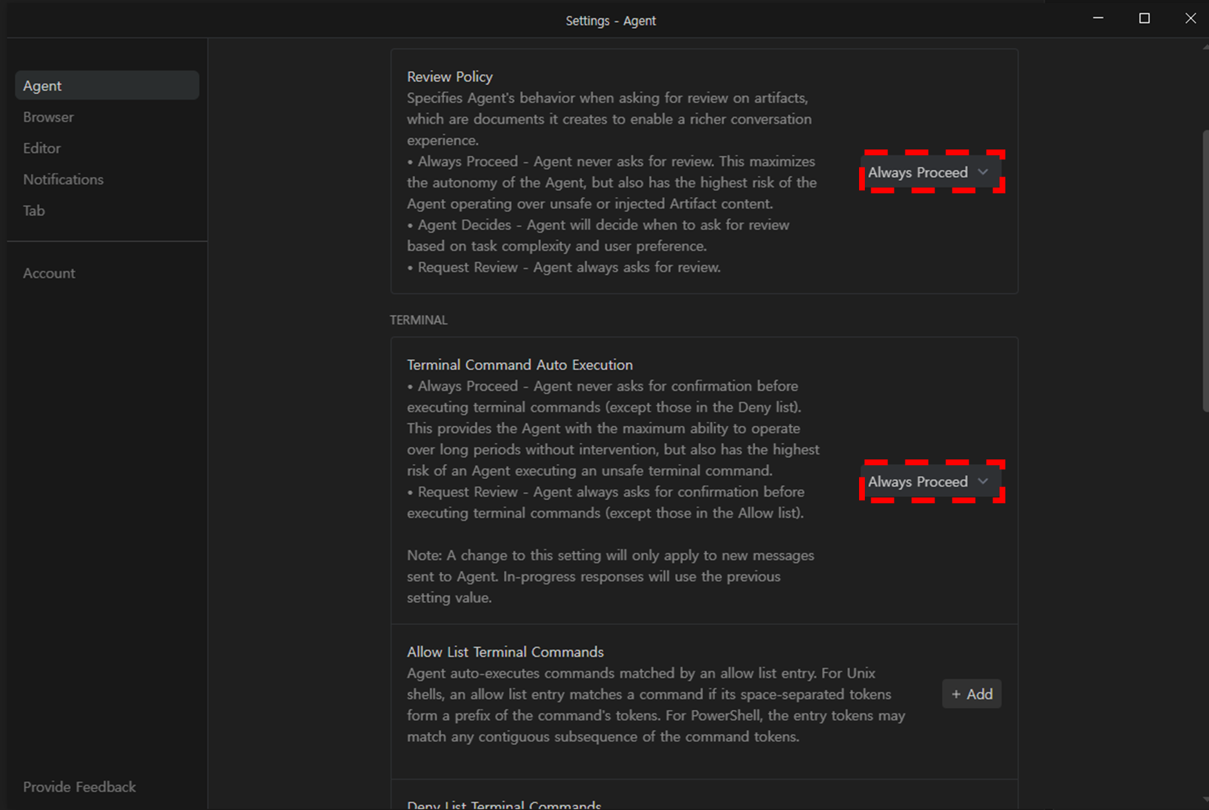
Task: Click the Provide Feedback link
Action: 79,787
